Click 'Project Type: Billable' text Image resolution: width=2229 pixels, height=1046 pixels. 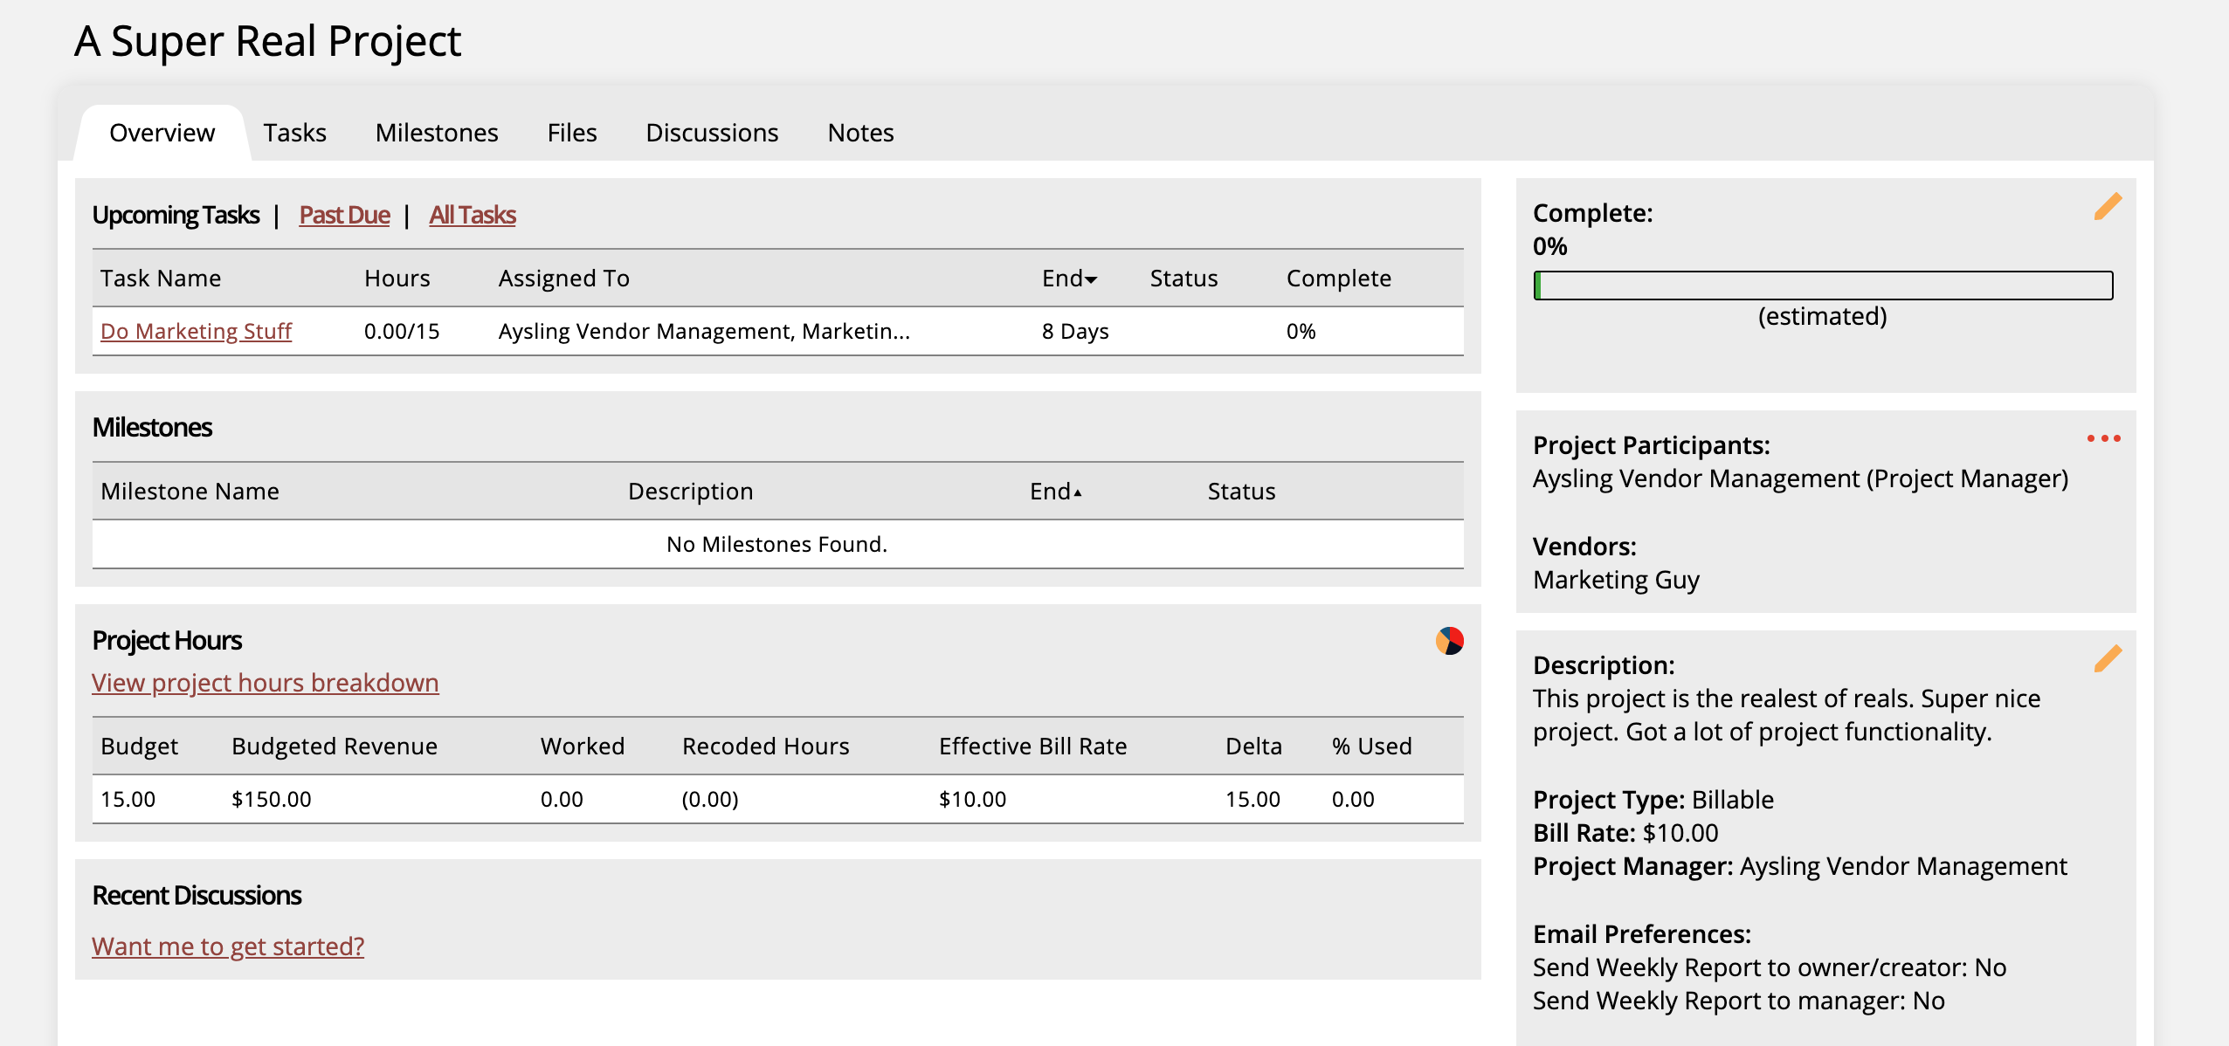tap(1653, 800)
